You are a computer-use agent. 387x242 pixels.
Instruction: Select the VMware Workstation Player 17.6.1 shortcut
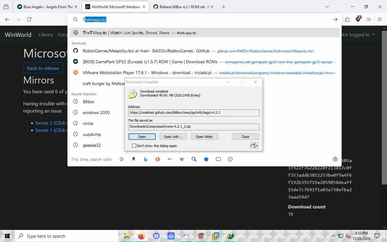[x=204, y=73]
